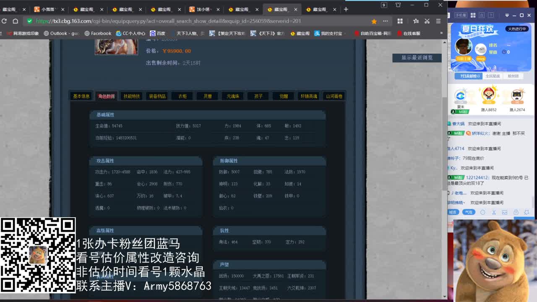This screenshot has height=302, width=537.
Task: Open the browser hamburger menu
Action: pos(438,21)
